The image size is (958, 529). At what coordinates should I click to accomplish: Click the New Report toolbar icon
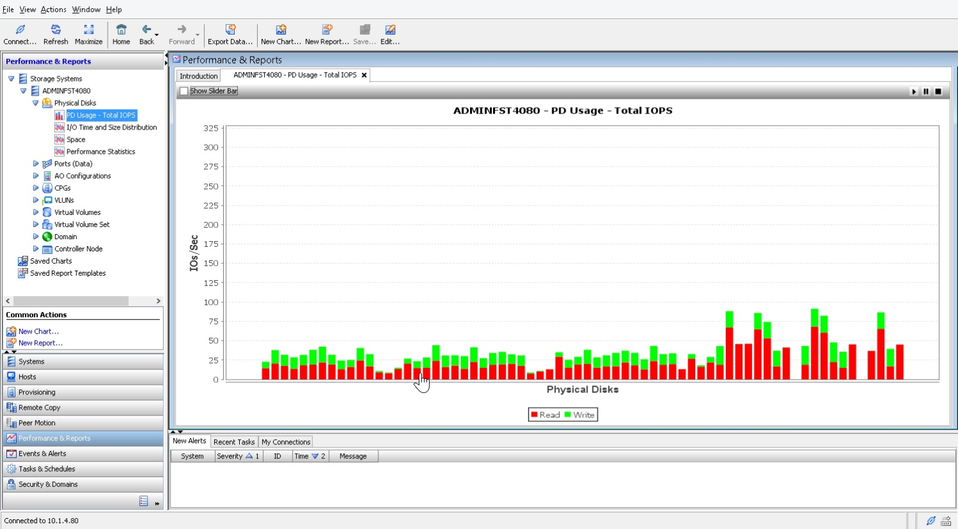326,30
